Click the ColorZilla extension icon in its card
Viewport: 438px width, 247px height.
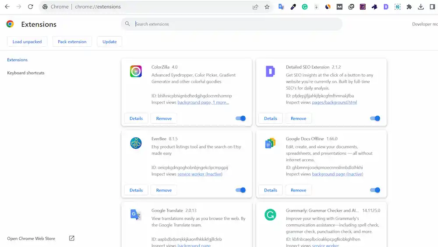[x=136, y=71]
